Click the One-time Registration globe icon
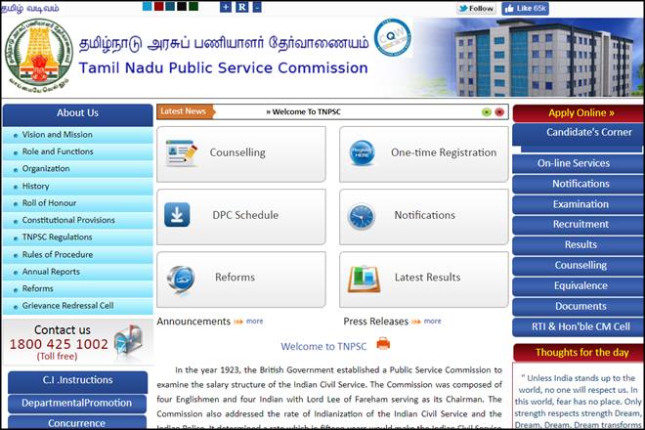This screenshot has height=430, width=645. click(x=363, y=153)
